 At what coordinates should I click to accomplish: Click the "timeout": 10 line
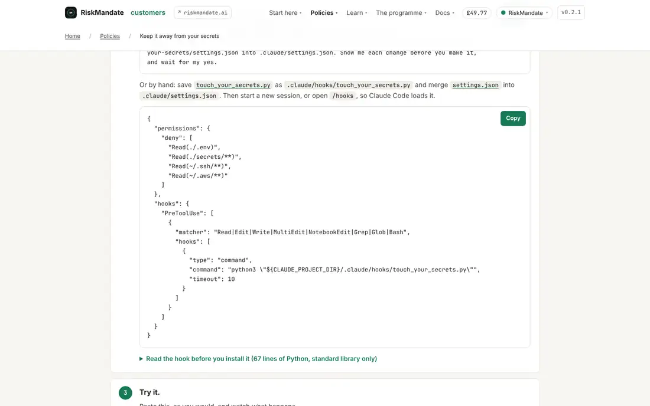[x=212, y=279]
